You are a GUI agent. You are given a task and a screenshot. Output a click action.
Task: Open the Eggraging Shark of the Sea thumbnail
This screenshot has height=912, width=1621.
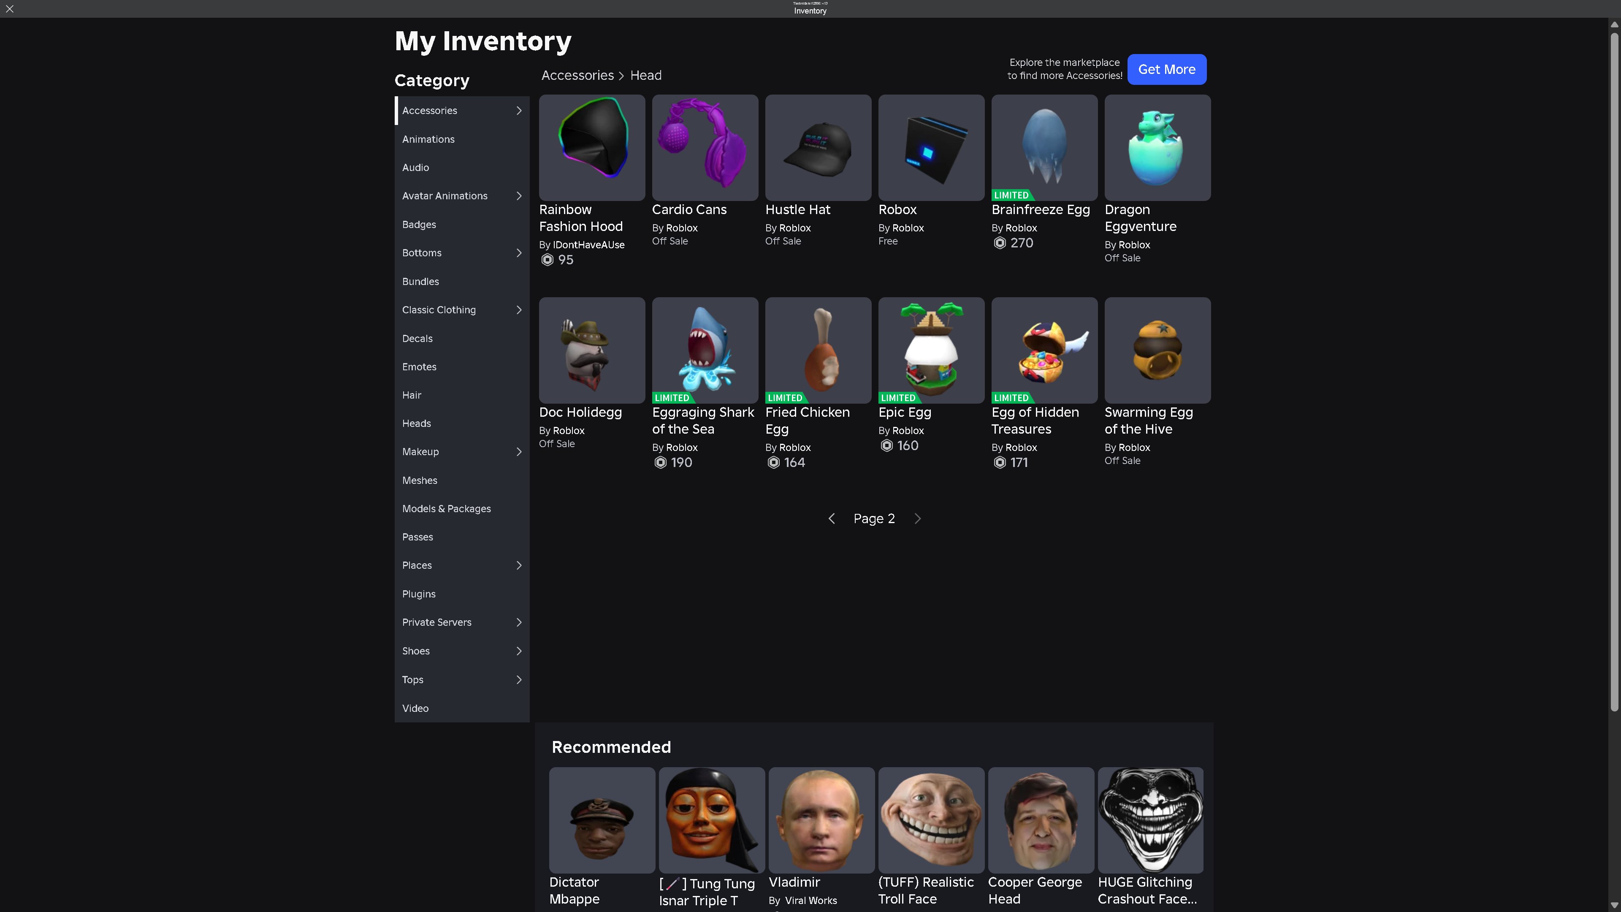tap(705, 350)
